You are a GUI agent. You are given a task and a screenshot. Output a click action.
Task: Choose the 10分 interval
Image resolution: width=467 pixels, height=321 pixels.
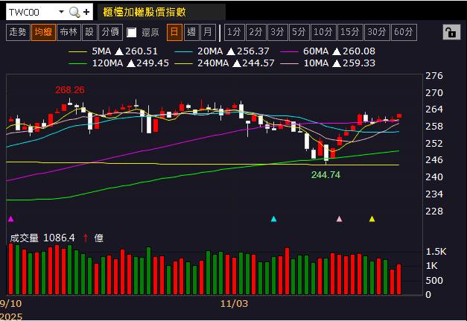tap(323, 32)
